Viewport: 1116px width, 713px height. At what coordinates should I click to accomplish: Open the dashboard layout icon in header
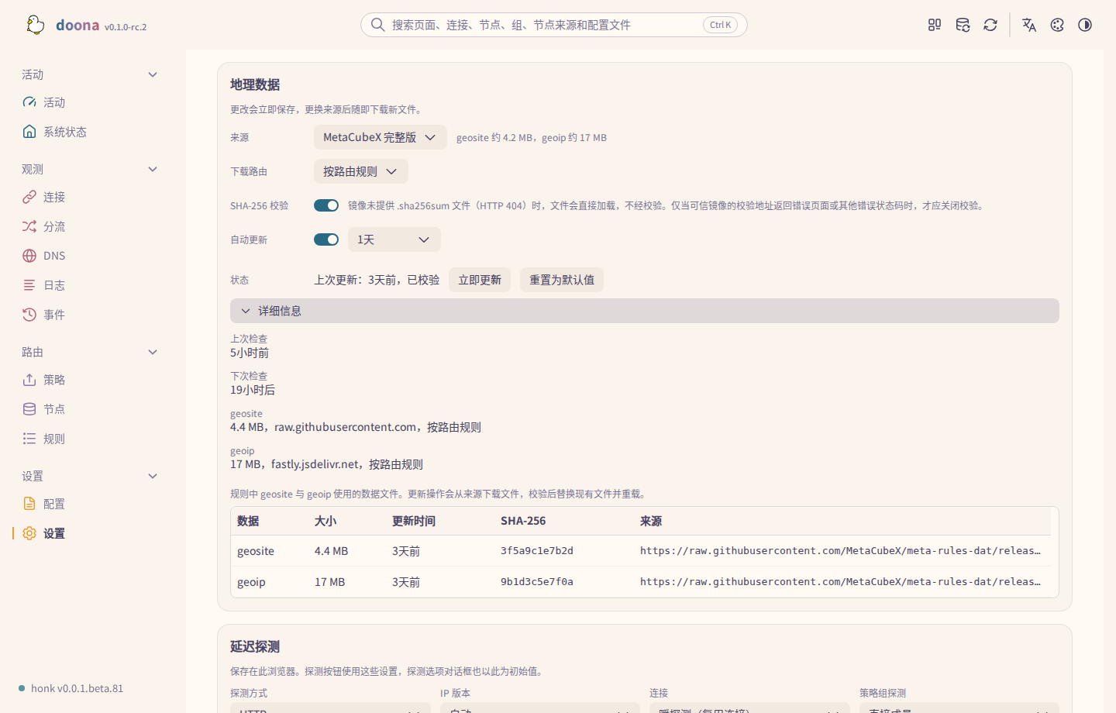pos(935,25)
